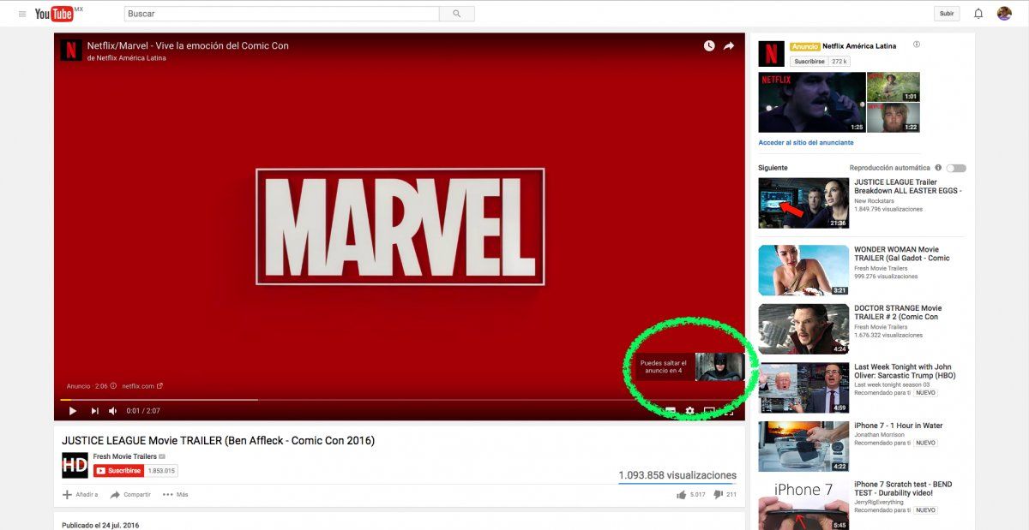1029x530 pixels.
Task: Toggle subtitles with the captions icon
Action: (x=672, y=410)
